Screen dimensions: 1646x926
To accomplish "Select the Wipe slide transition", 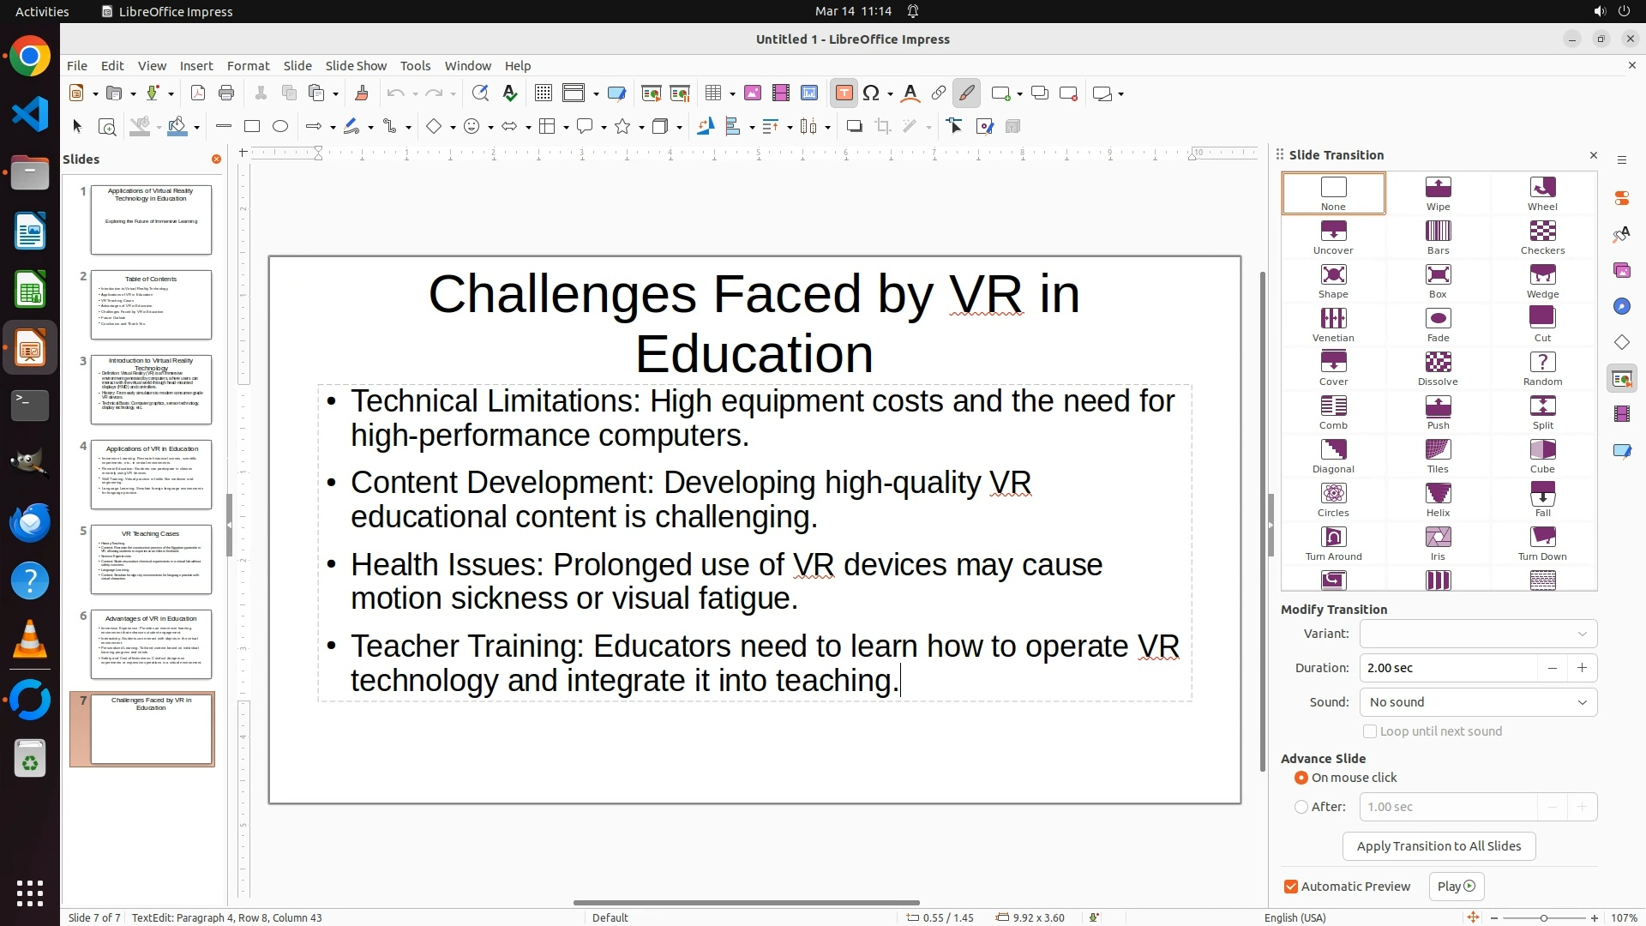I will point(1438,193).
